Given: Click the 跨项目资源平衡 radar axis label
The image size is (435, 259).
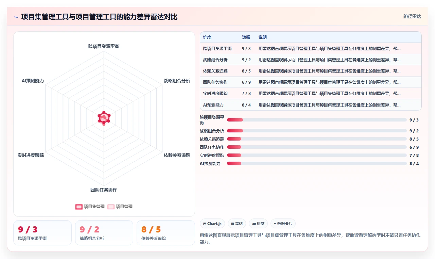Looking at the screenshot, I should click(x=104, y=46).
